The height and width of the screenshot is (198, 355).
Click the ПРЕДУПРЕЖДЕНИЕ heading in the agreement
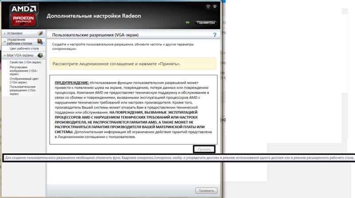[x=72, y=83]
